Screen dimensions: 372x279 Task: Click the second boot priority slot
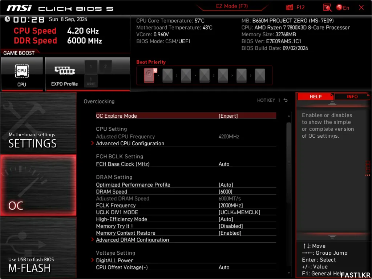pos(167,75)
